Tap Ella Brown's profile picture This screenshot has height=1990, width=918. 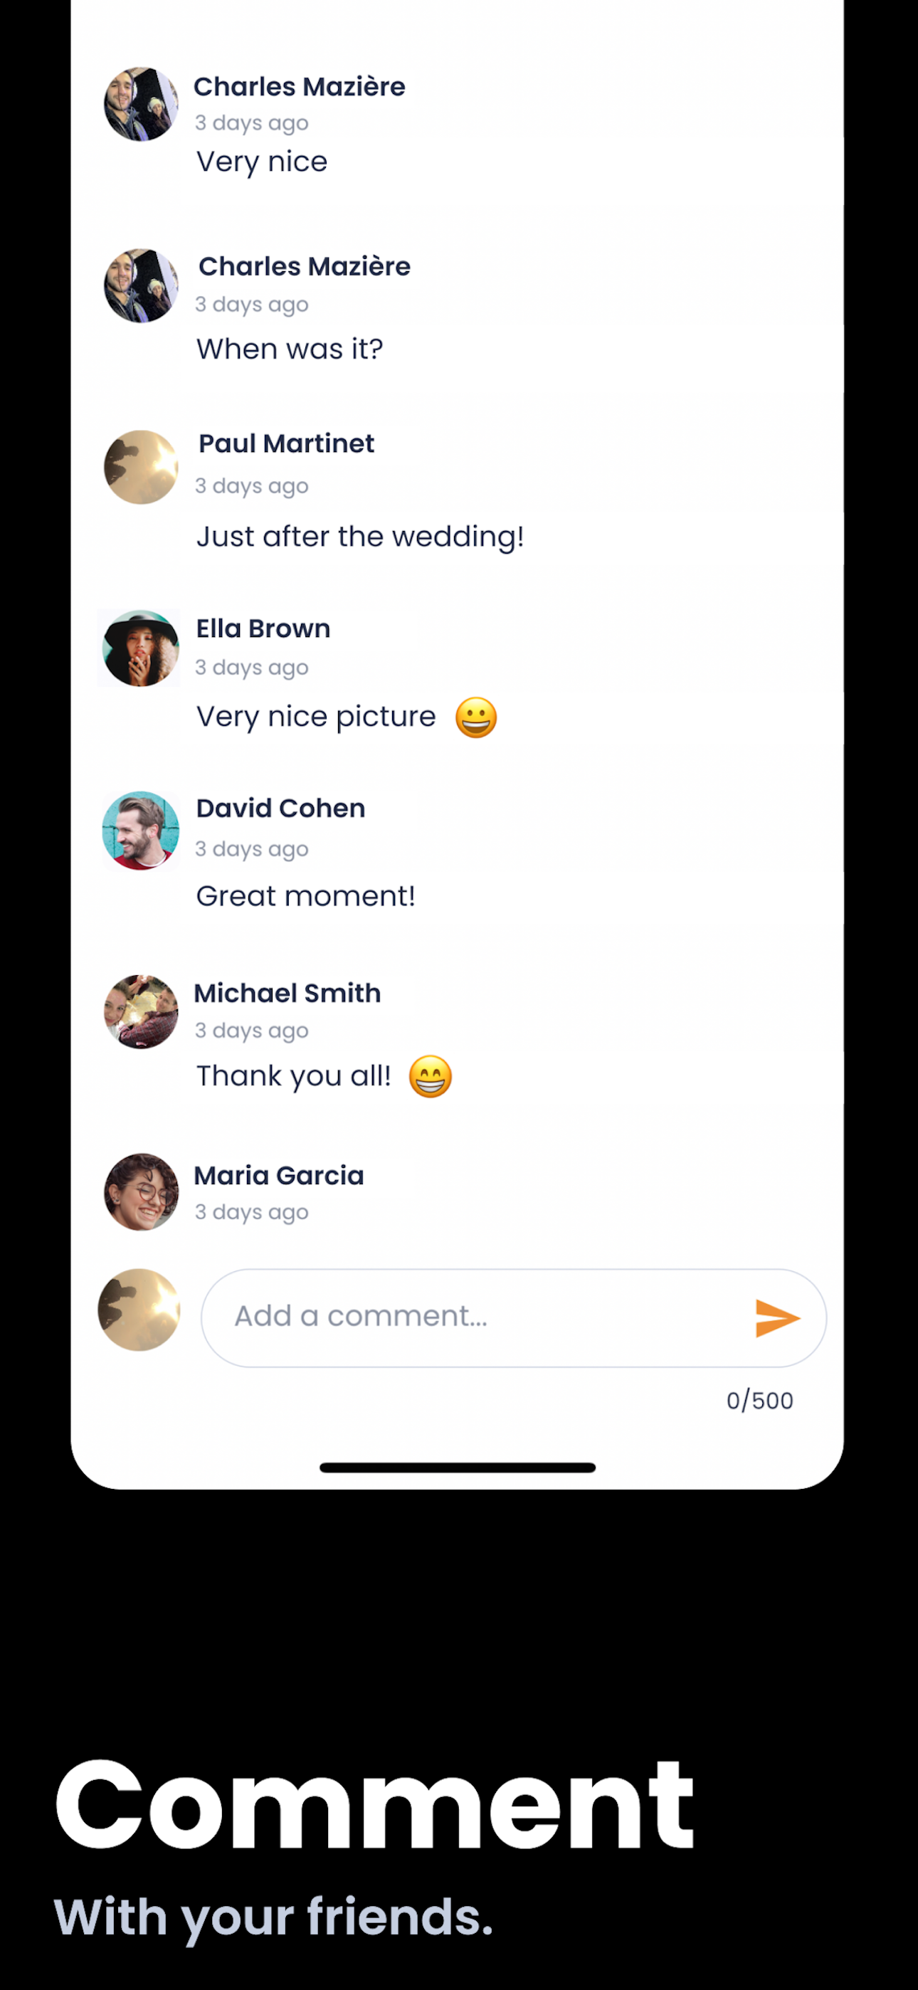click(141, 648)
